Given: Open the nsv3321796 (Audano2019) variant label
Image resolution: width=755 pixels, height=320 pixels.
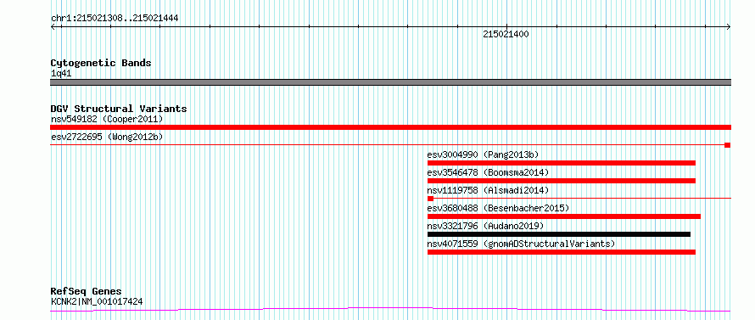Looking at the screenshot, I should [x=485, y=226].
